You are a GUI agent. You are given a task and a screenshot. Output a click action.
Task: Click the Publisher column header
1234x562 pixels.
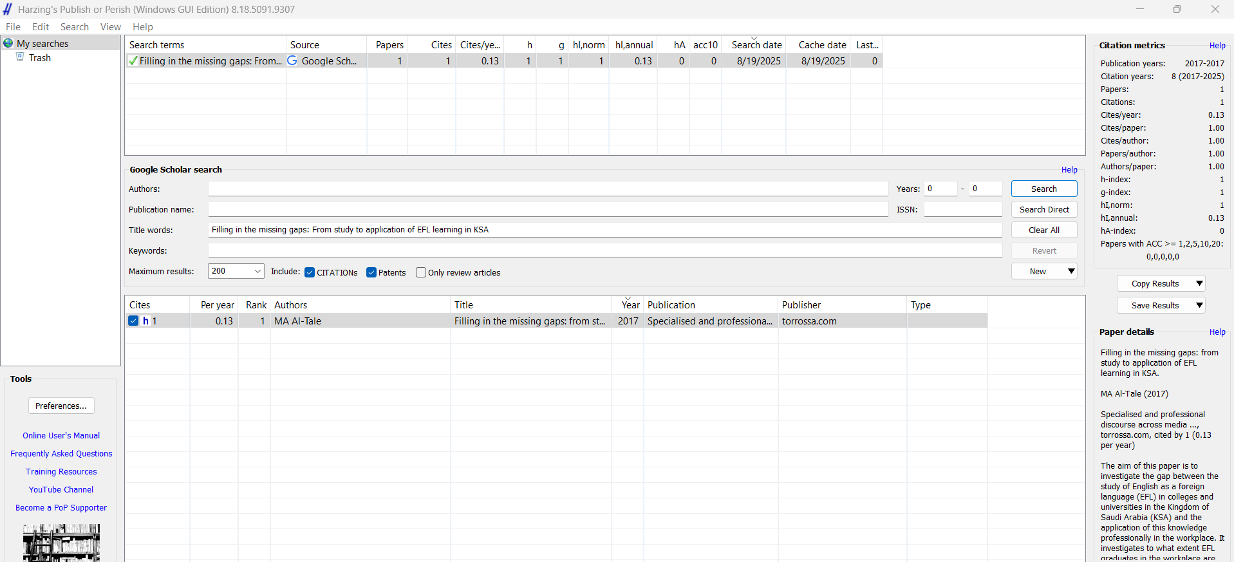[843, 304]
